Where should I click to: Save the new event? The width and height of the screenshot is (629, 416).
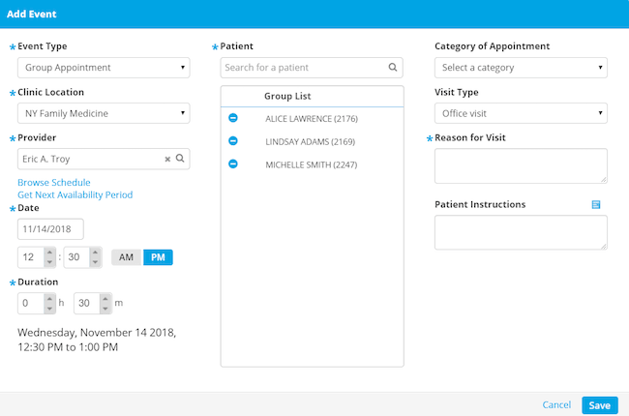[x=600, y=405]
